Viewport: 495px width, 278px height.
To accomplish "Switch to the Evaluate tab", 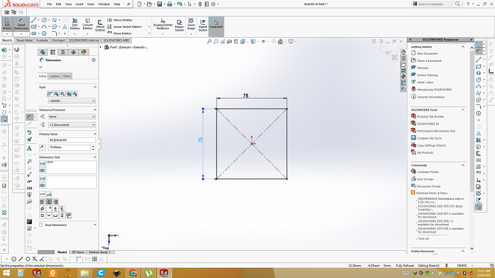I will [42, 40].
